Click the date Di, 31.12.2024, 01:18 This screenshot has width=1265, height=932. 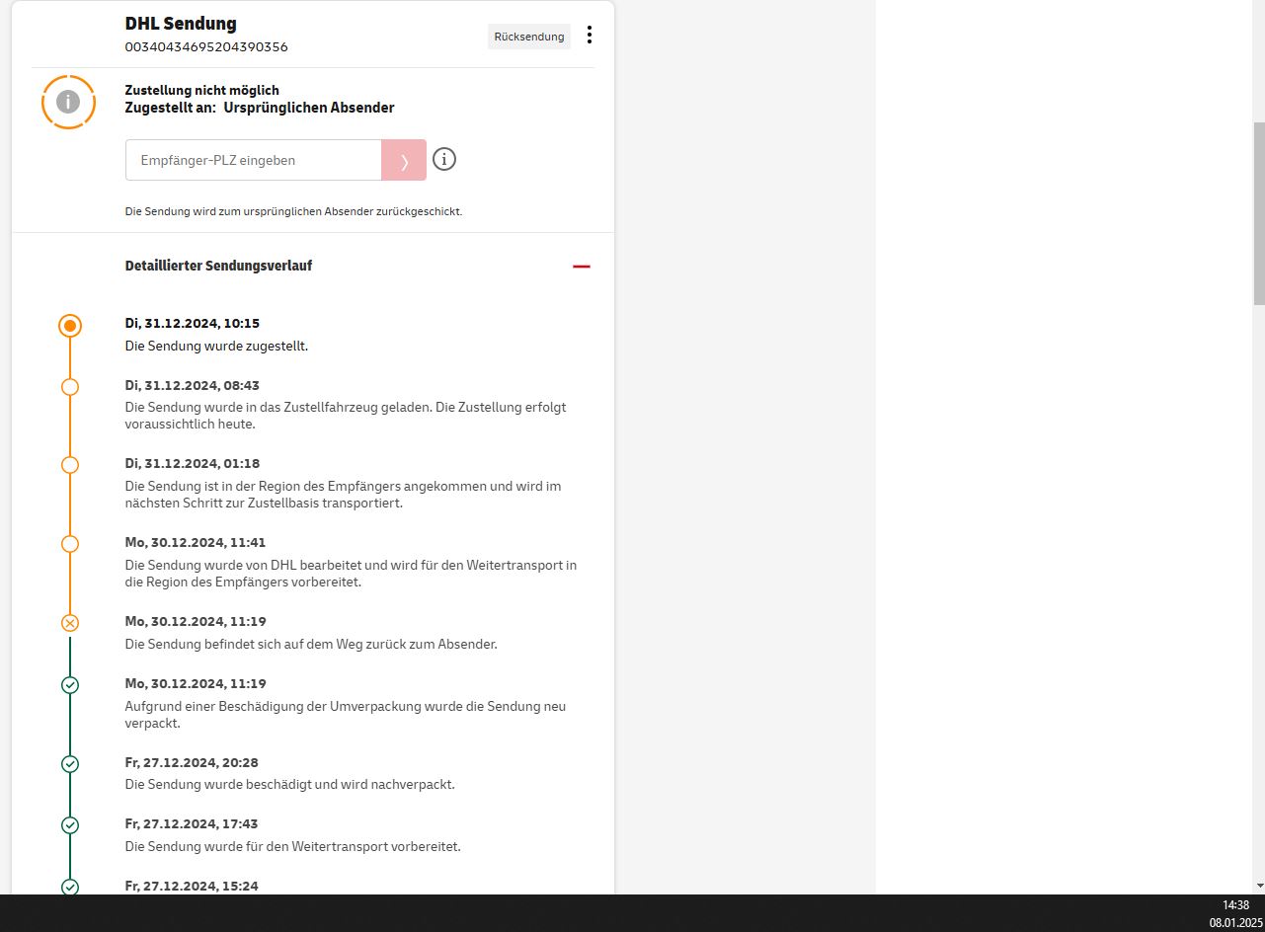click(193, 463)
